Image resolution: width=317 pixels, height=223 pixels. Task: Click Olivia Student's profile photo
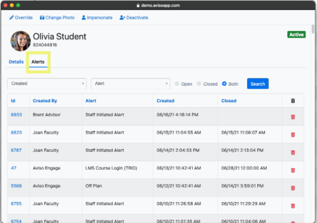pyautogui.click(x=20, y=41)
